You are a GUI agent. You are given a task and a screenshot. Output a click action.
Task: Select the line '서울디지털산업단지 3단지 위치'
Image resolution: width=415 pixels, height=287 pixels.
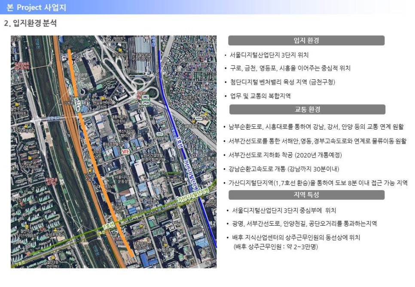coord(269,55)
